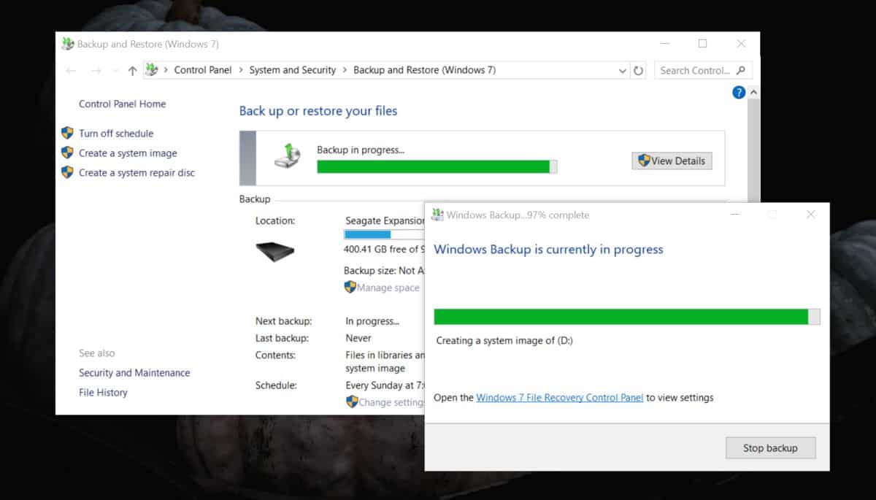Screen dimensions: 876x500
Task: Open help via the question mark icon
Action: click(x=738, y=92)
